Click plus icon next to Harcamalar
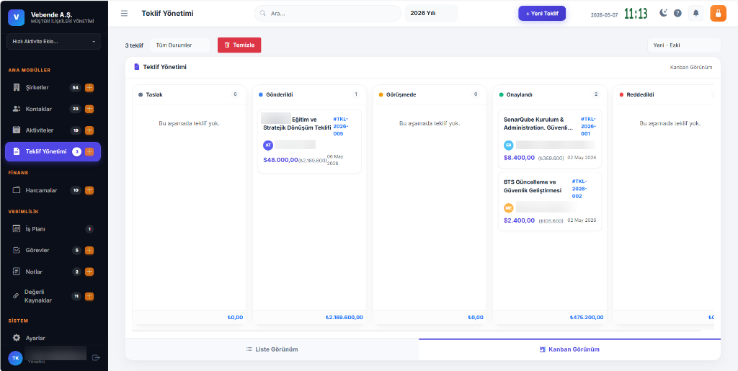This screenshot has height=371, width=738. (89, 190)
